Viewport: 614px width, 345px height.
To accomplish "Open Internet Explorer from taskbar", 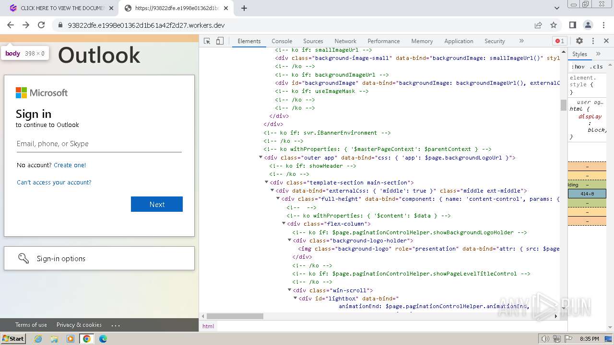I will (38, 338).
